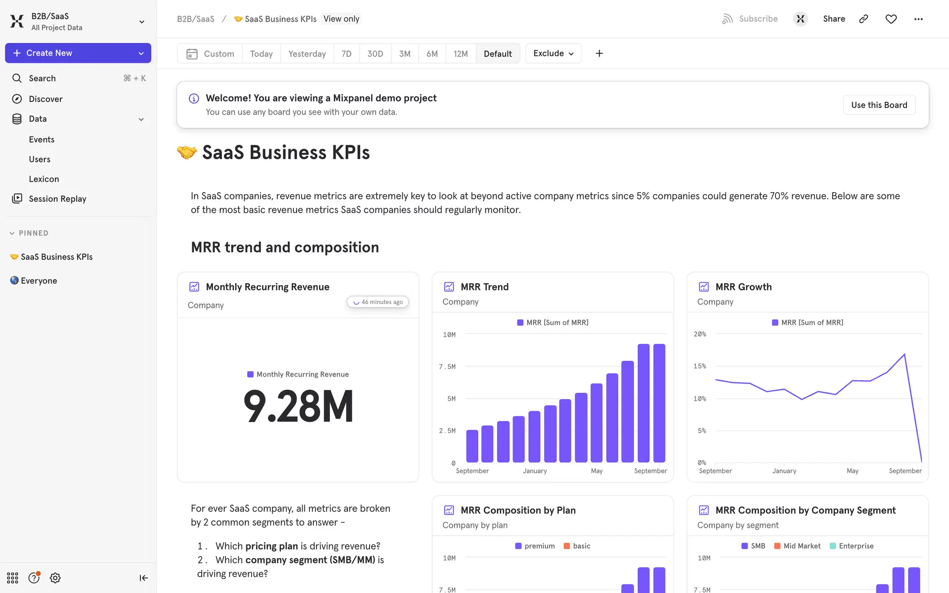Image resolution: width=949 pixels, height=593 pixels.
Task: Collapse the sidebar with arrow icon
Action: pyautogui.click(x=143, y=578)
